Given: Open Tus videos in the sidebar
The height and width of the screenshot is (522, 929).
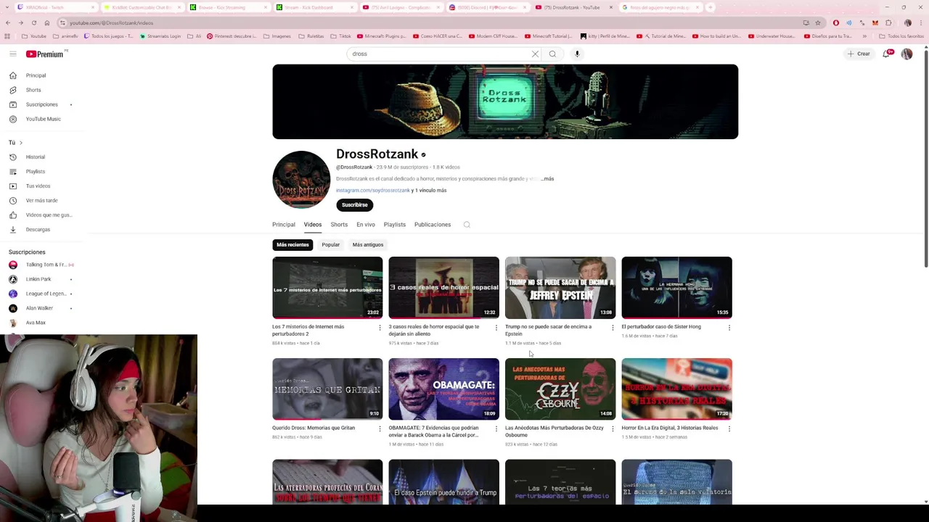Looking at the screenshot, I should click(38, 186).
